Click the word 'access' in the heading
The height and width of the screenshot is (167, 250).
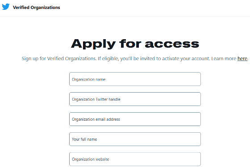[172, 44]
